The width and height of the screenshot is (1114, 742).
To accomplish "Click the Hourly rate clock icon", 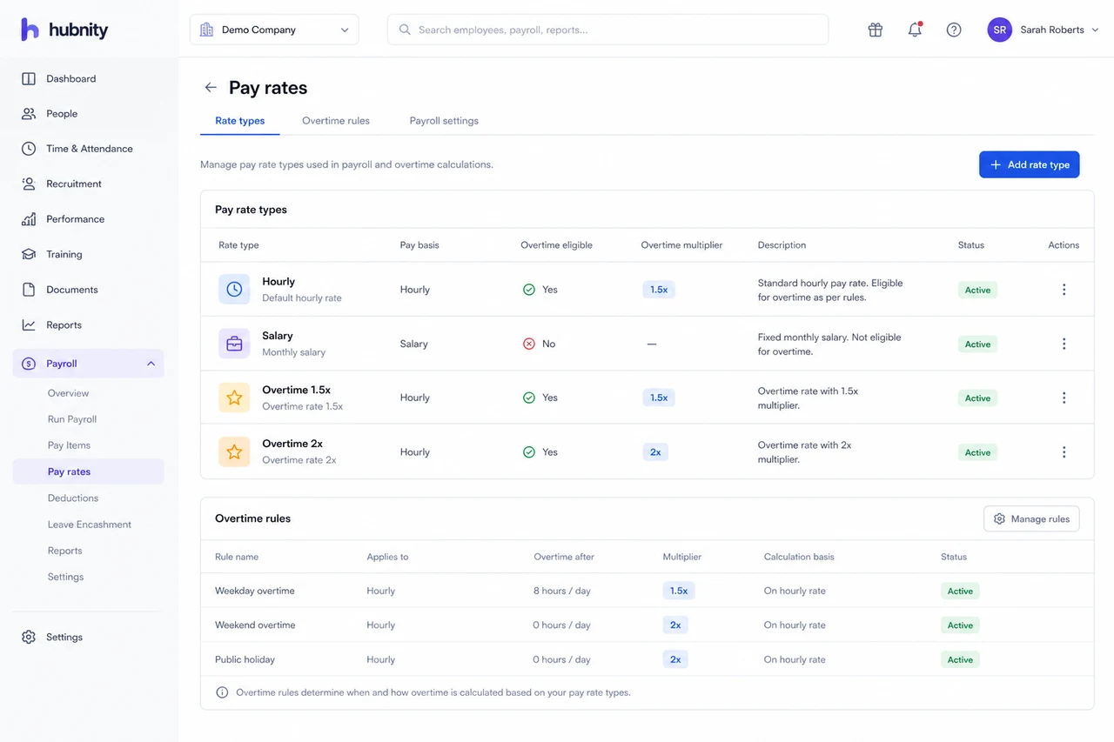I will point(234,290).
